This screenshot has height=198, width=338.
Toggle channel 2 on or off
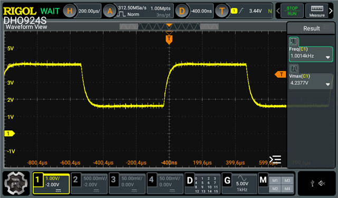pos(75,180)
